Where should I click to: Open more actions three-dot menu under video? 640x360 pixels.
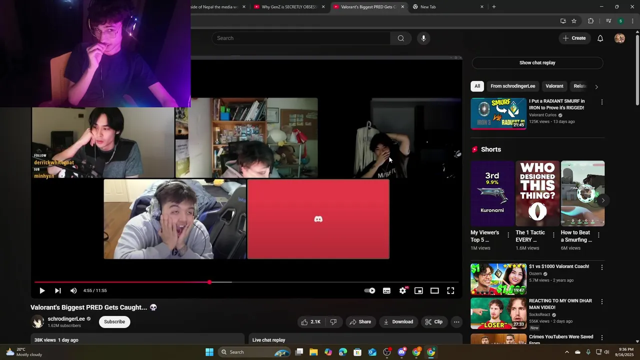[x=456, y=322]
